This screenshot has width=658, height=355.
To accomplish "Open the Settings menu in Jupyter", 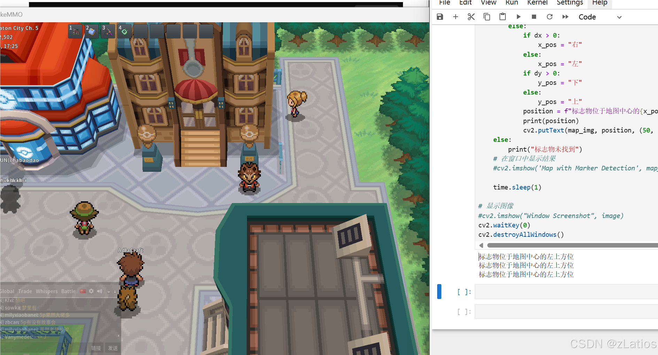I will (570, 3).
